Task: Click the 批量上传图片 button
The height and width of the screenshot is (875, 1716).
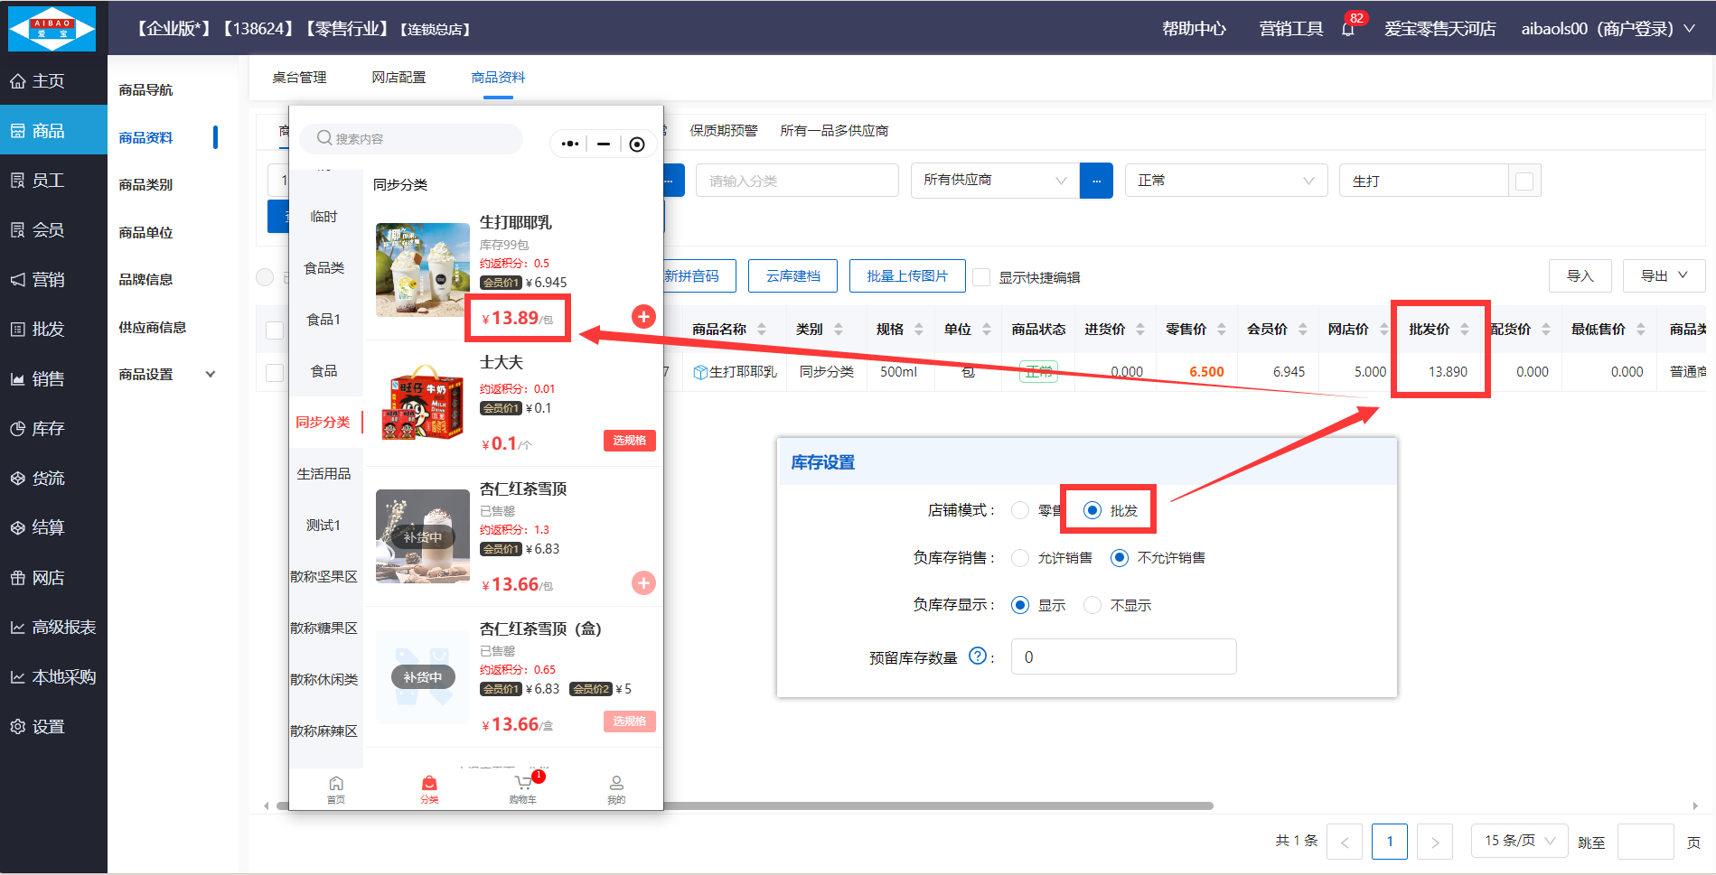Action: (907, 276)
